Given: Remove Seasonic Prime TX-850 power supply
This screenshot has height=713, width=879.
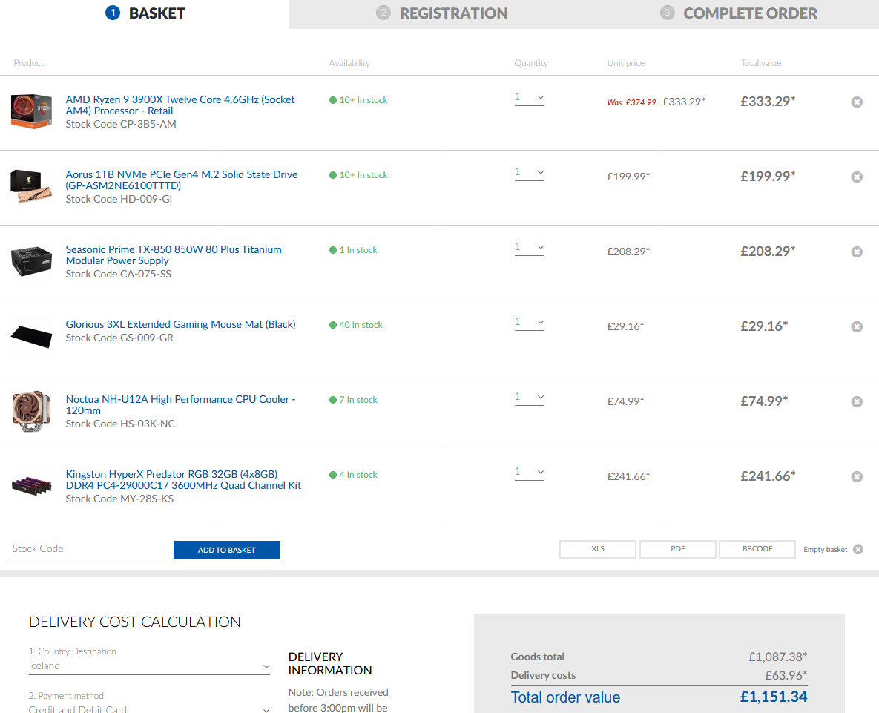Looking at the screenshot, I should click(x=857, y=252).
